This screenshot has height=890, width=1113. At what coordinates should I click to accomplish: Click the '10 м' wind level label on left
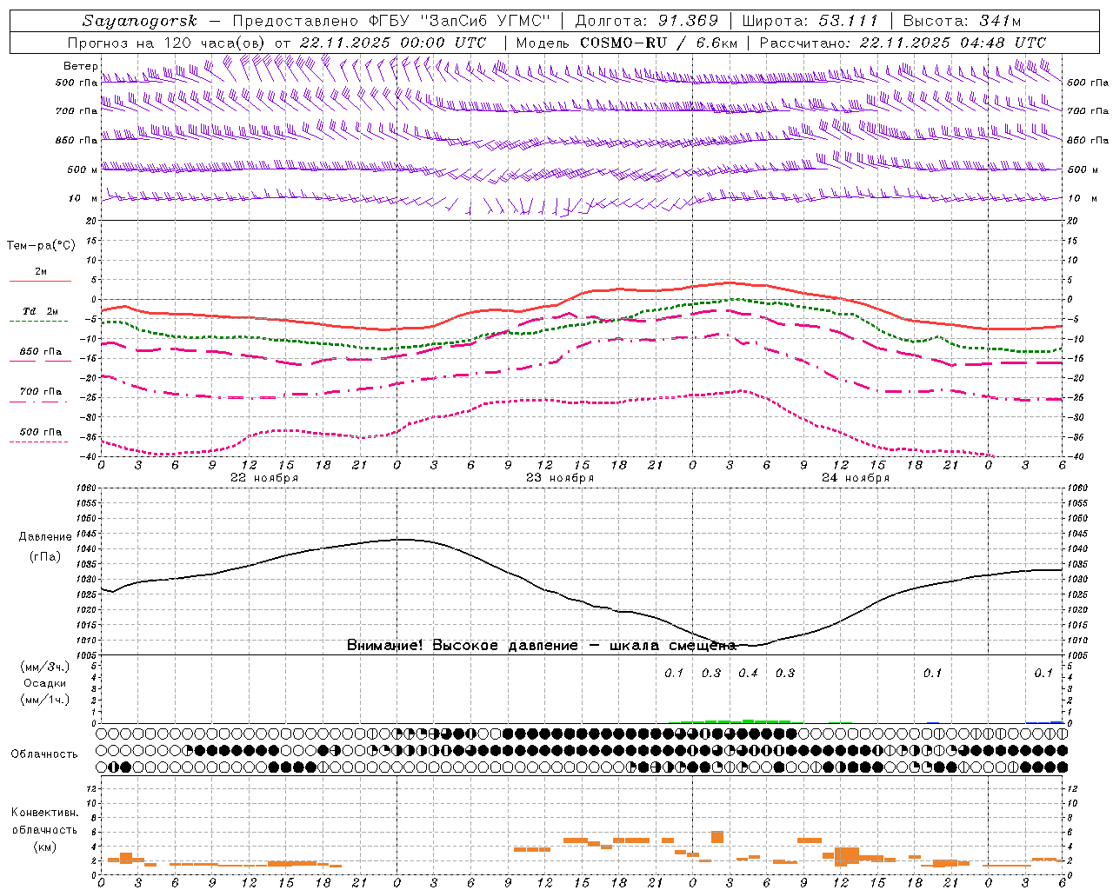pos(83,198)
